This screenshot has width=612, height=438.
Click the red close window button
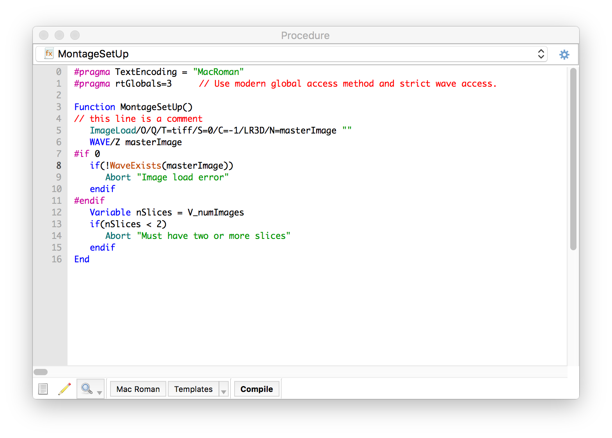tap(44, 35)
